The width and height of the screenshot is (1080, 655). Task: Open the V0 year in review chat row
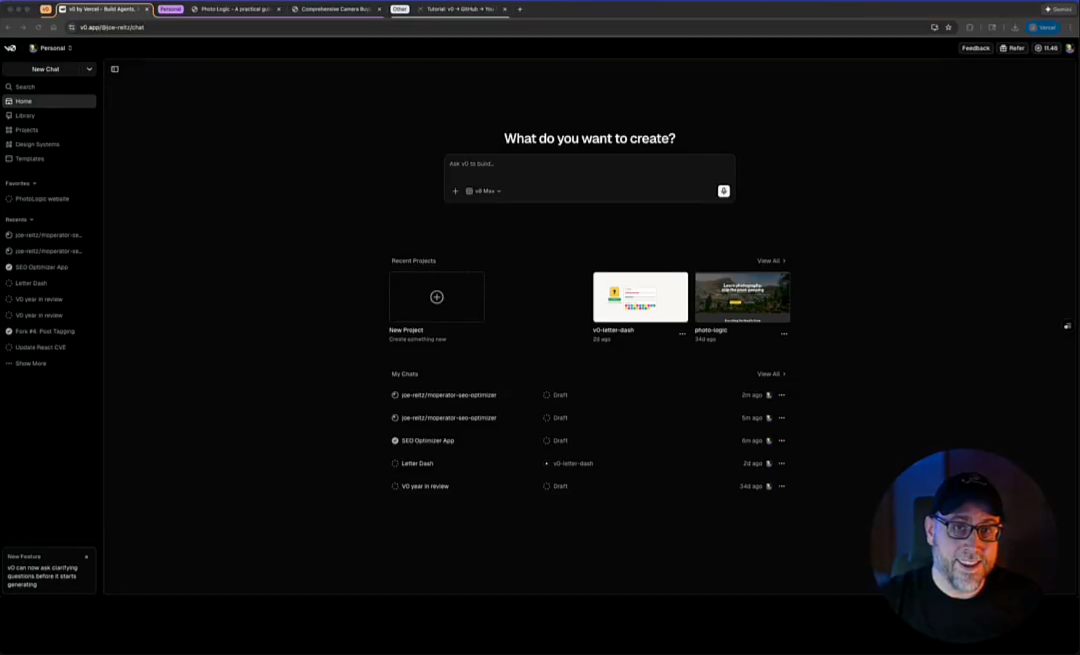point(589,487)
